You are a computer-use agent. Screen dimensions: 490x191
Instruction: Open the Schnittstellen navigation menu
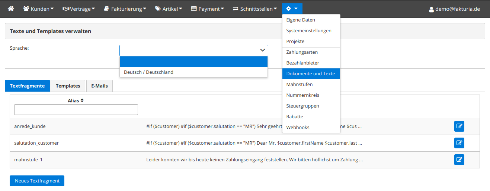(255, 9)
